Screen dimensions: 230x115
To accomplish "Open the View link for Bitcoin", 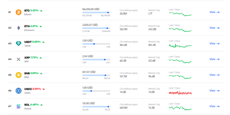I will coord(214,12).
